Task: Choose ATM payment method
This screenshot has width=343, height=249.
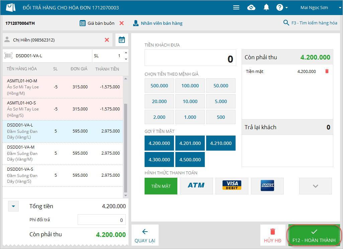Action: click(196, 186)
